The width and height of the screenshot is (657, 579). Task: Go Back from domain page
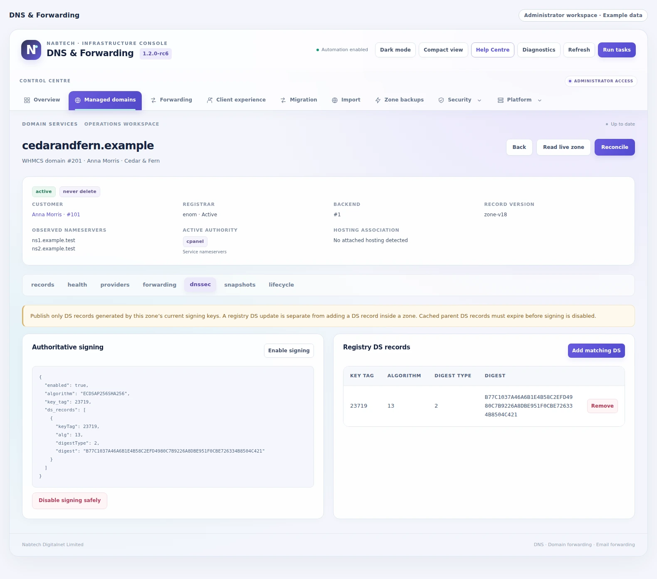[x=519, y=147]
